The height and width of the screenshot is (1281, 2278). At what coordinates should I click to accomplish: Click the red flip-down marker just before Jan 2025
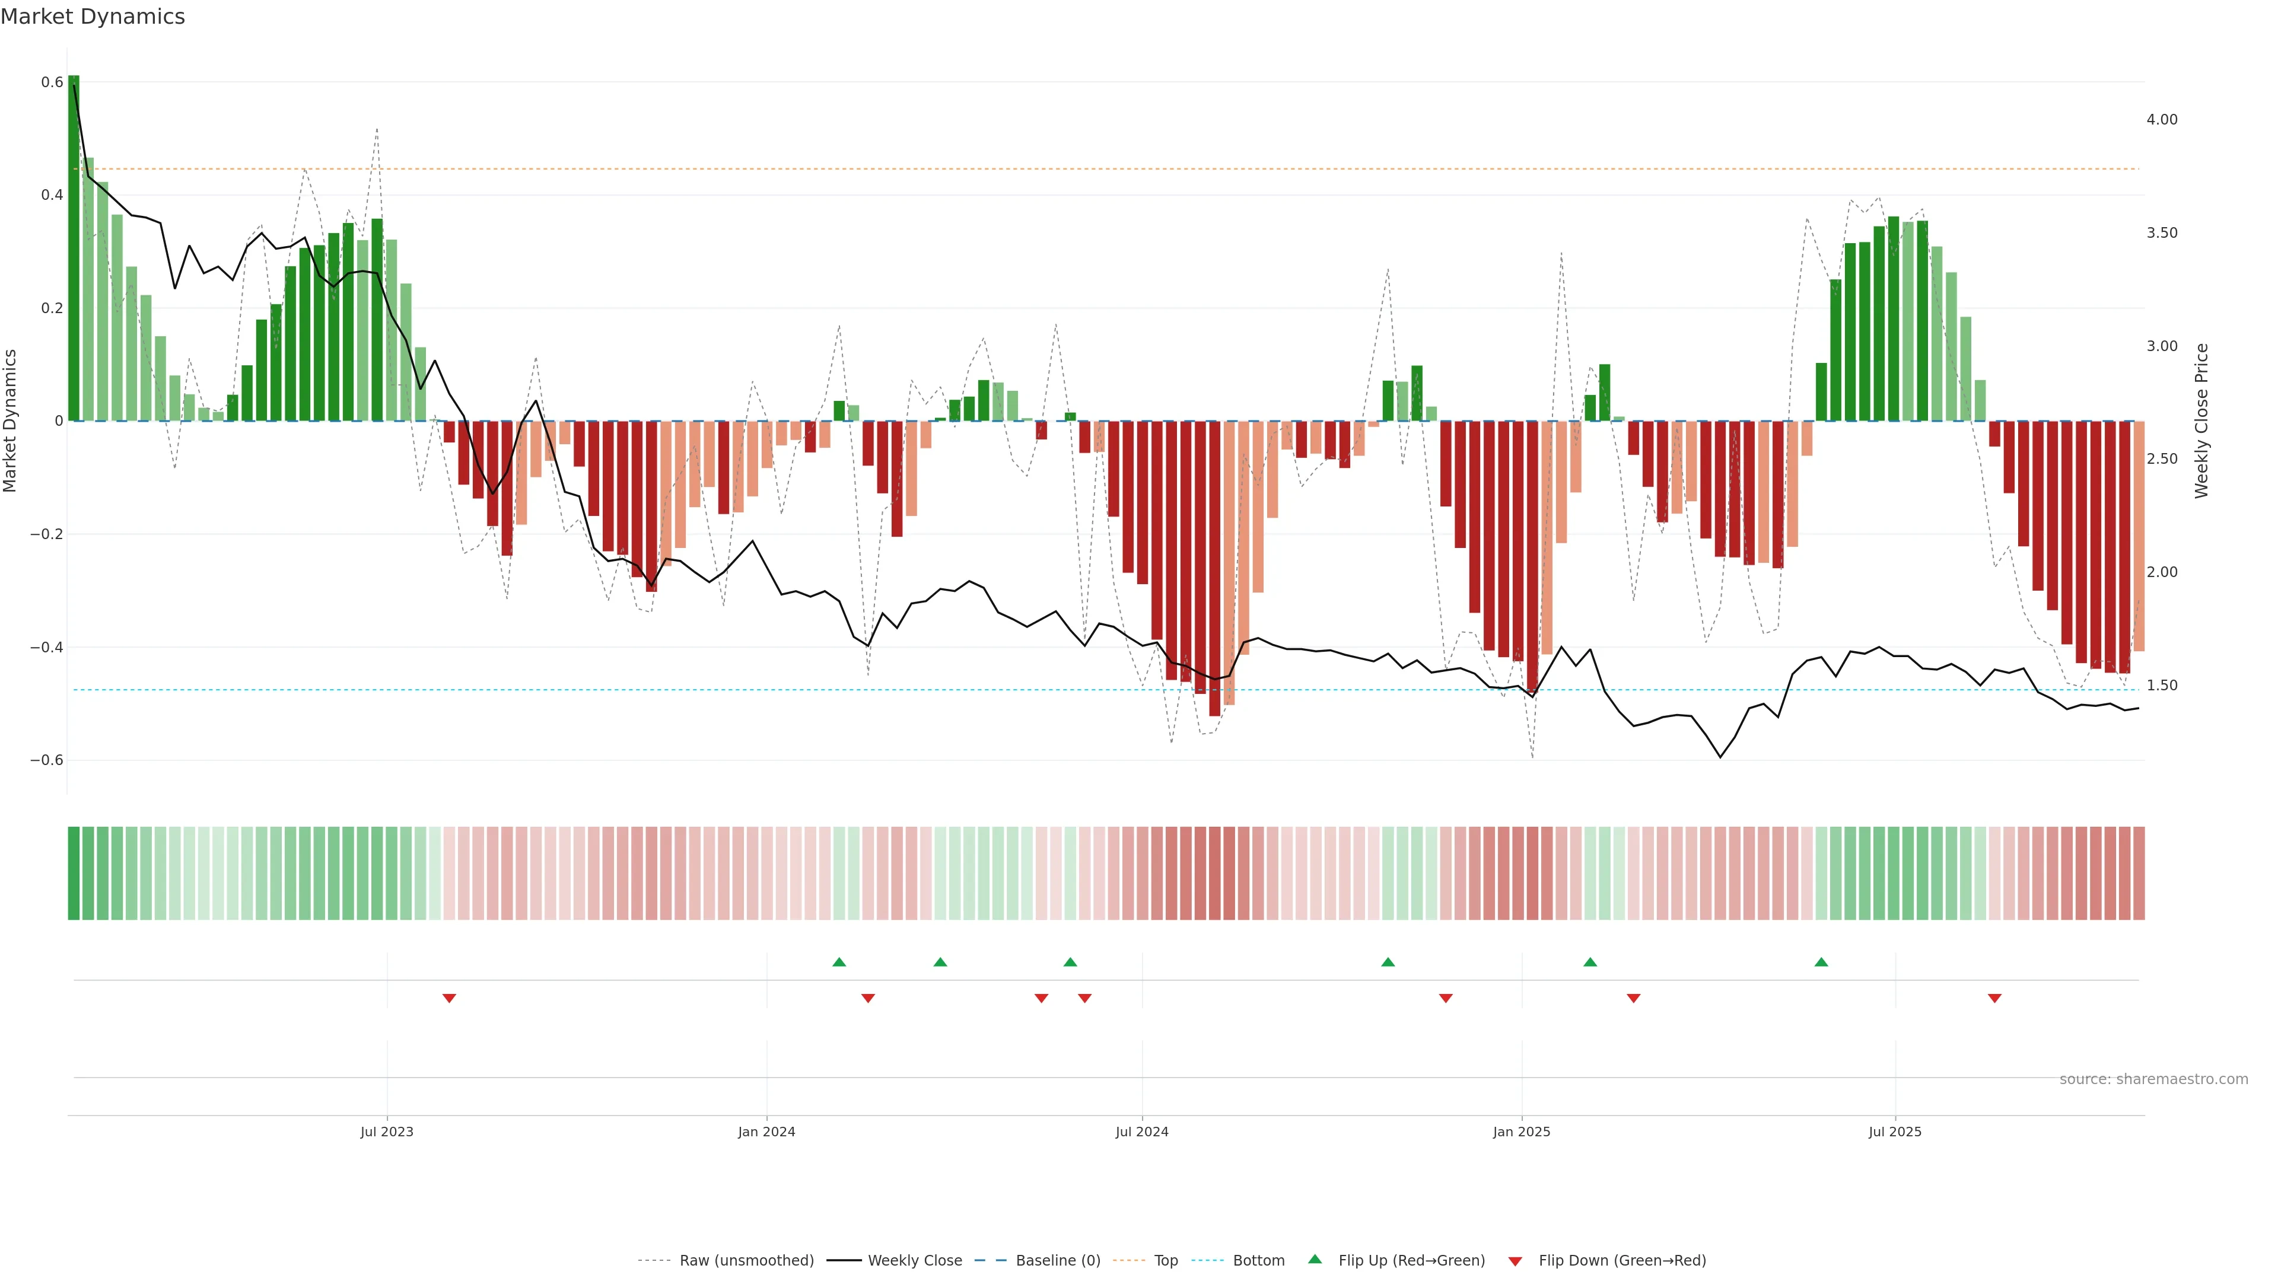click(x=1446, y=998)
